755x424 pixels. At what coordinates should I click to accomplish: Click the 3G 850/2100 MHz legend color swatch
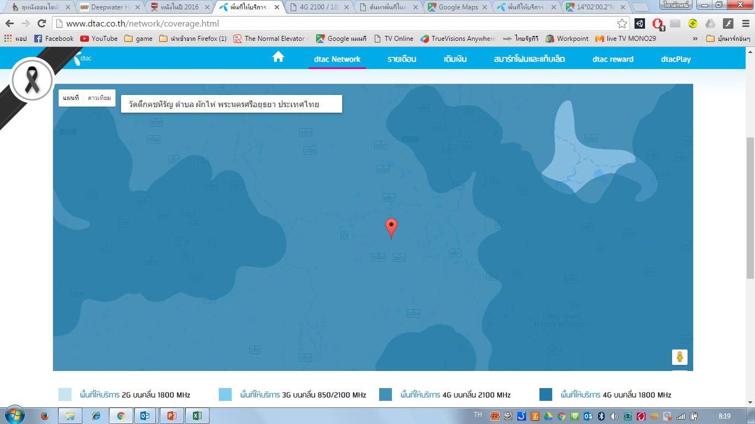[x=225, y=394]
